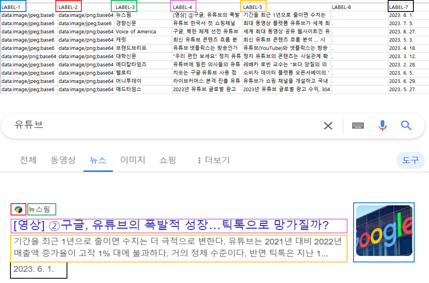Click the data:image/jpeg;base6 cell in 경향신문 row's second column
Viewport: 429px width, 283px height.
86,23
